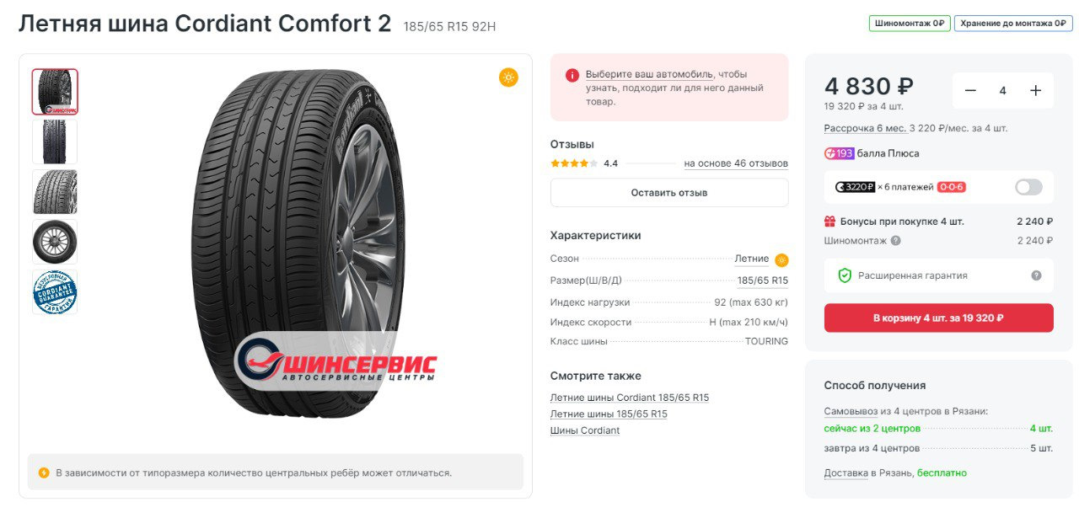The width and height of the screenshot is (1079, 518).
Task: Click the red gift bonus icon
Action: click(829, 222)
